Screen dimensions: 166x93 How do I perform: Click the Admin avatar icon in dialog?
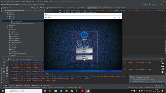(x=84, y=35)
